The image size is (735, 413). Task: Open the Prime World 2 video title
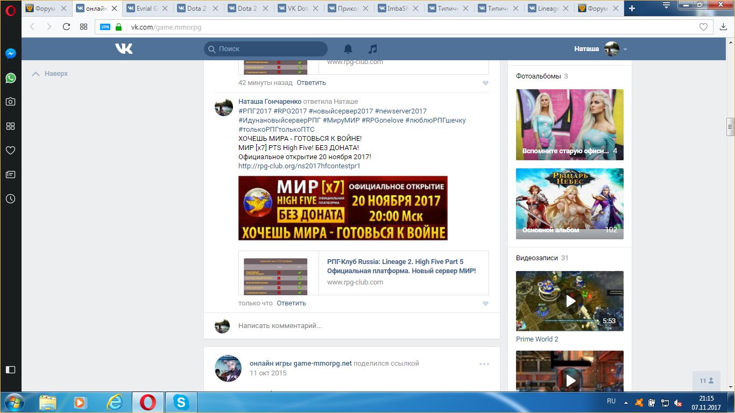pos(537,339)
